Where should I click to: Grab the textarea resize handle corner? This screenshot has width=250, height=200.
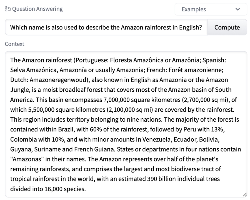[x=245, y=195]
